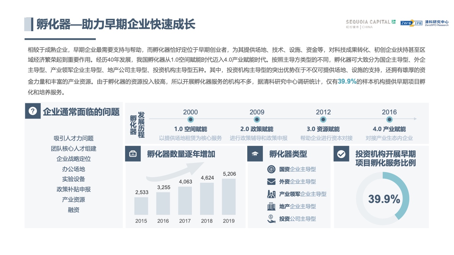The image size is (454, 255).
Task: Select the 2000 timeline marker dot
Action: pos(190,120)
